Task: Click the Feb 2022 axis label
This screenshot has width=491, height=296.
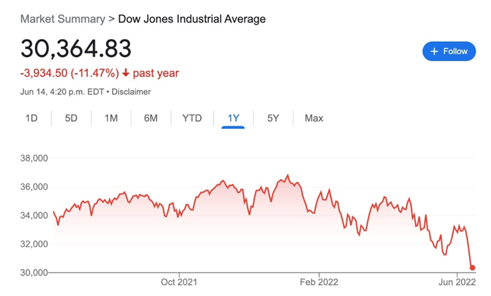Action: (x=318, y=282)
